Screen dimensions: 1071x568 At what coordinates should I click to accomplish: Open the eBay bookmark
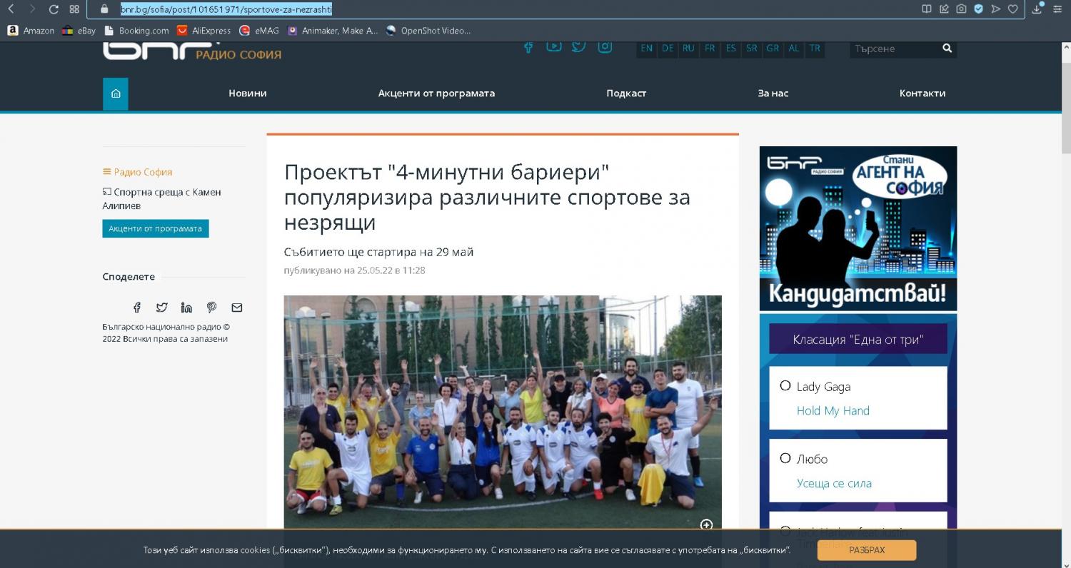[x=79, y=31]
